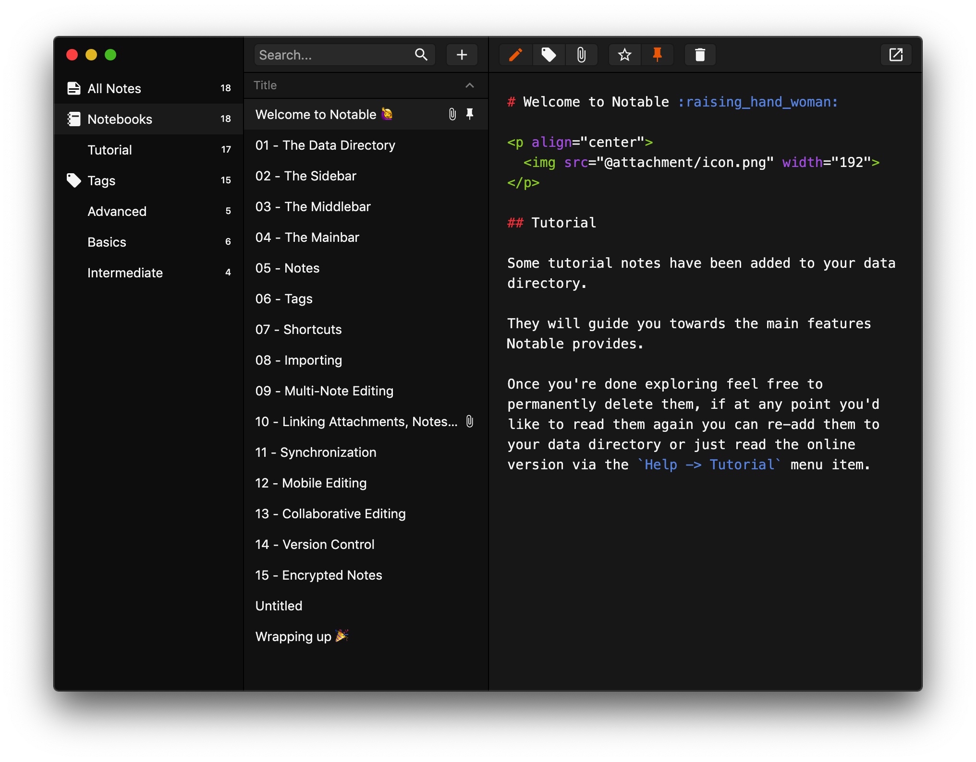Expand the Tags section in sidebar
The width and height of the screenshot is (976, 762).
[101, 180]
